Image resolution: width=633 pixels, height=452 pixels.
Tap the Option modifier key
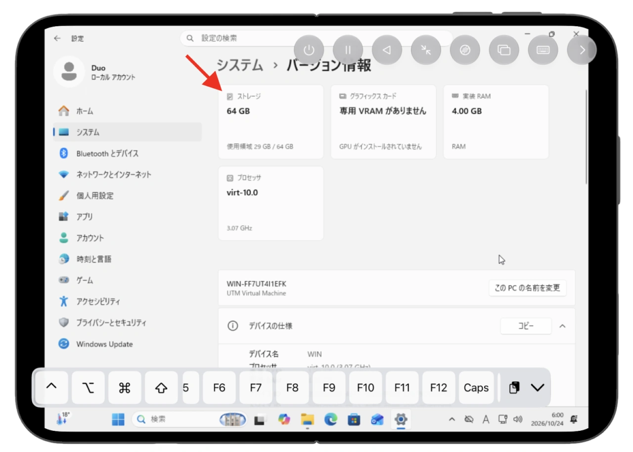(88, 388)
